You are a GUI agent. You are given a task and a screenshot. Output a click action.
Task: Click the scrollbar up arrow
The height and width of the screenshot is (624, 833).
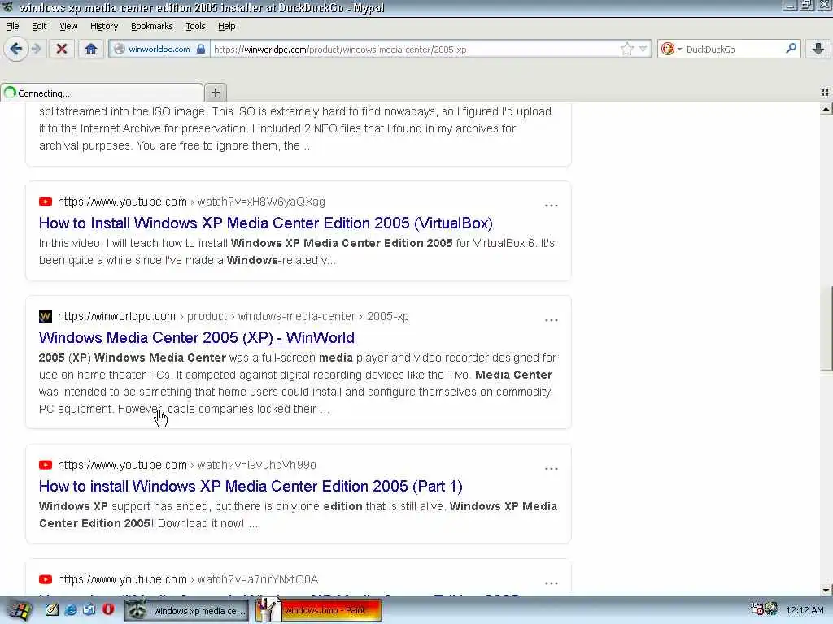tap(826, 110)
